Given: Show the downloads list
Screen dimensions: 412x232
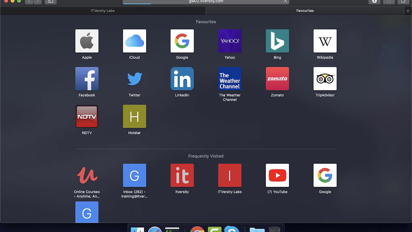Looking at the screenshot, I should pyautogui.click(x=374, y=2).
